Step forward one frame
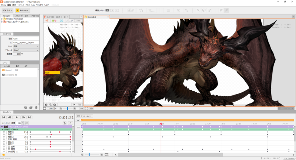 24,117
